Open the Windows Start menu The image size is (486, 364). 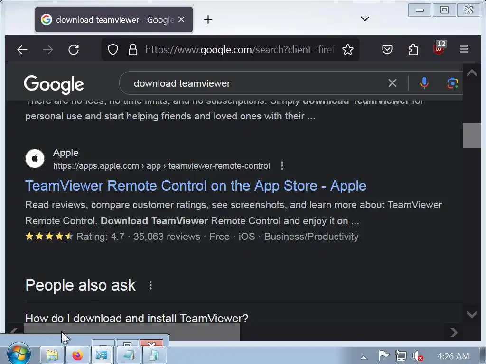(x=19, y=354)
